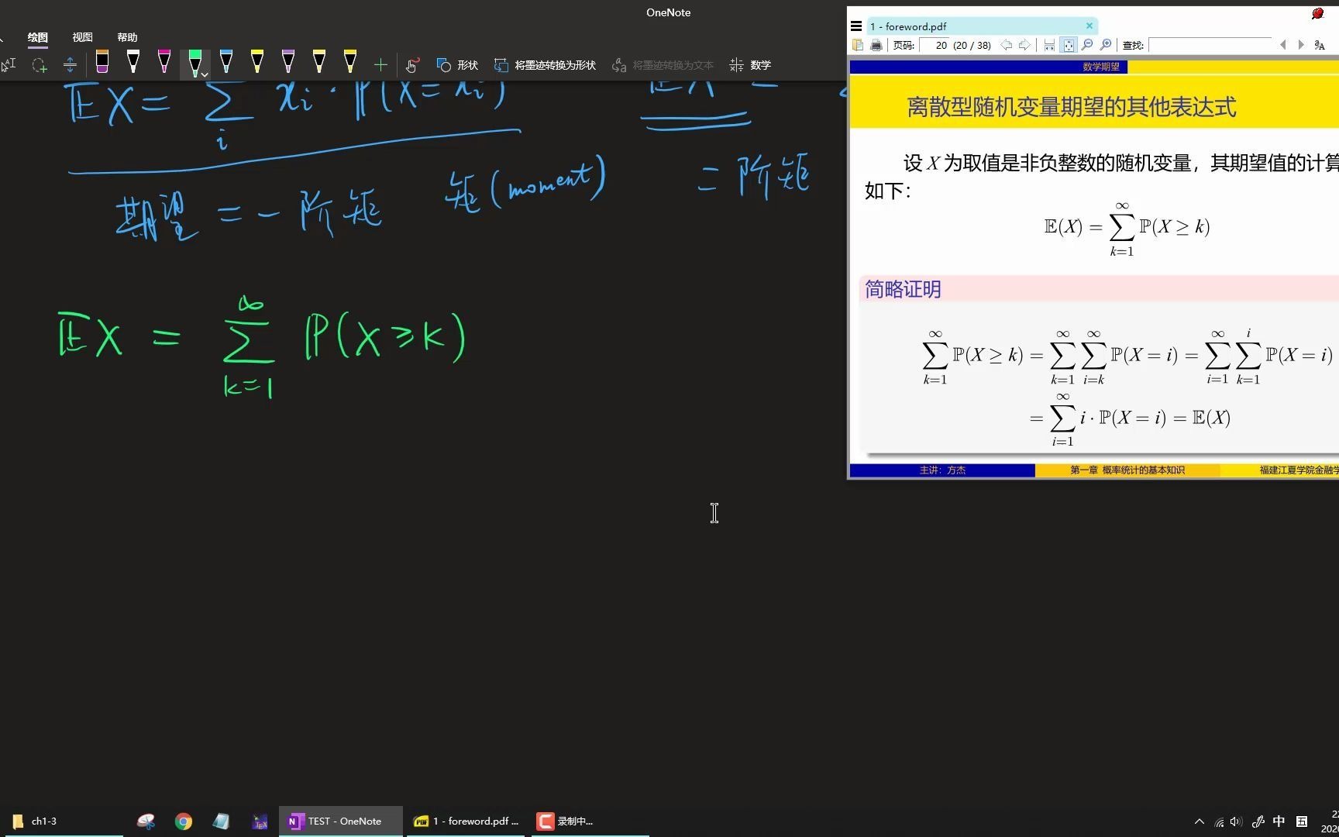Select the text cursor selection tool
This screenshot has height=837, width=1339.
[9, 65]
